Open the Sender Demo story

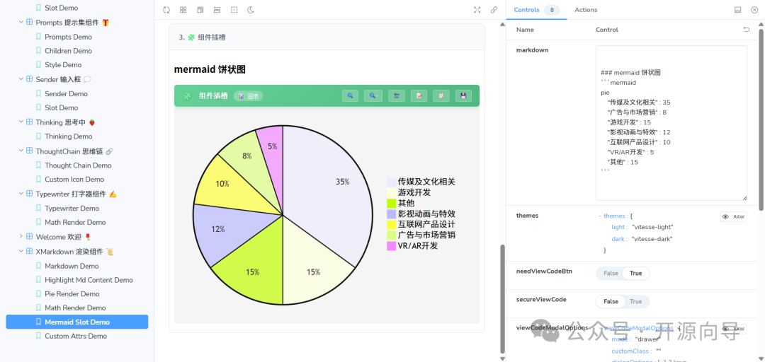point(66,93)
